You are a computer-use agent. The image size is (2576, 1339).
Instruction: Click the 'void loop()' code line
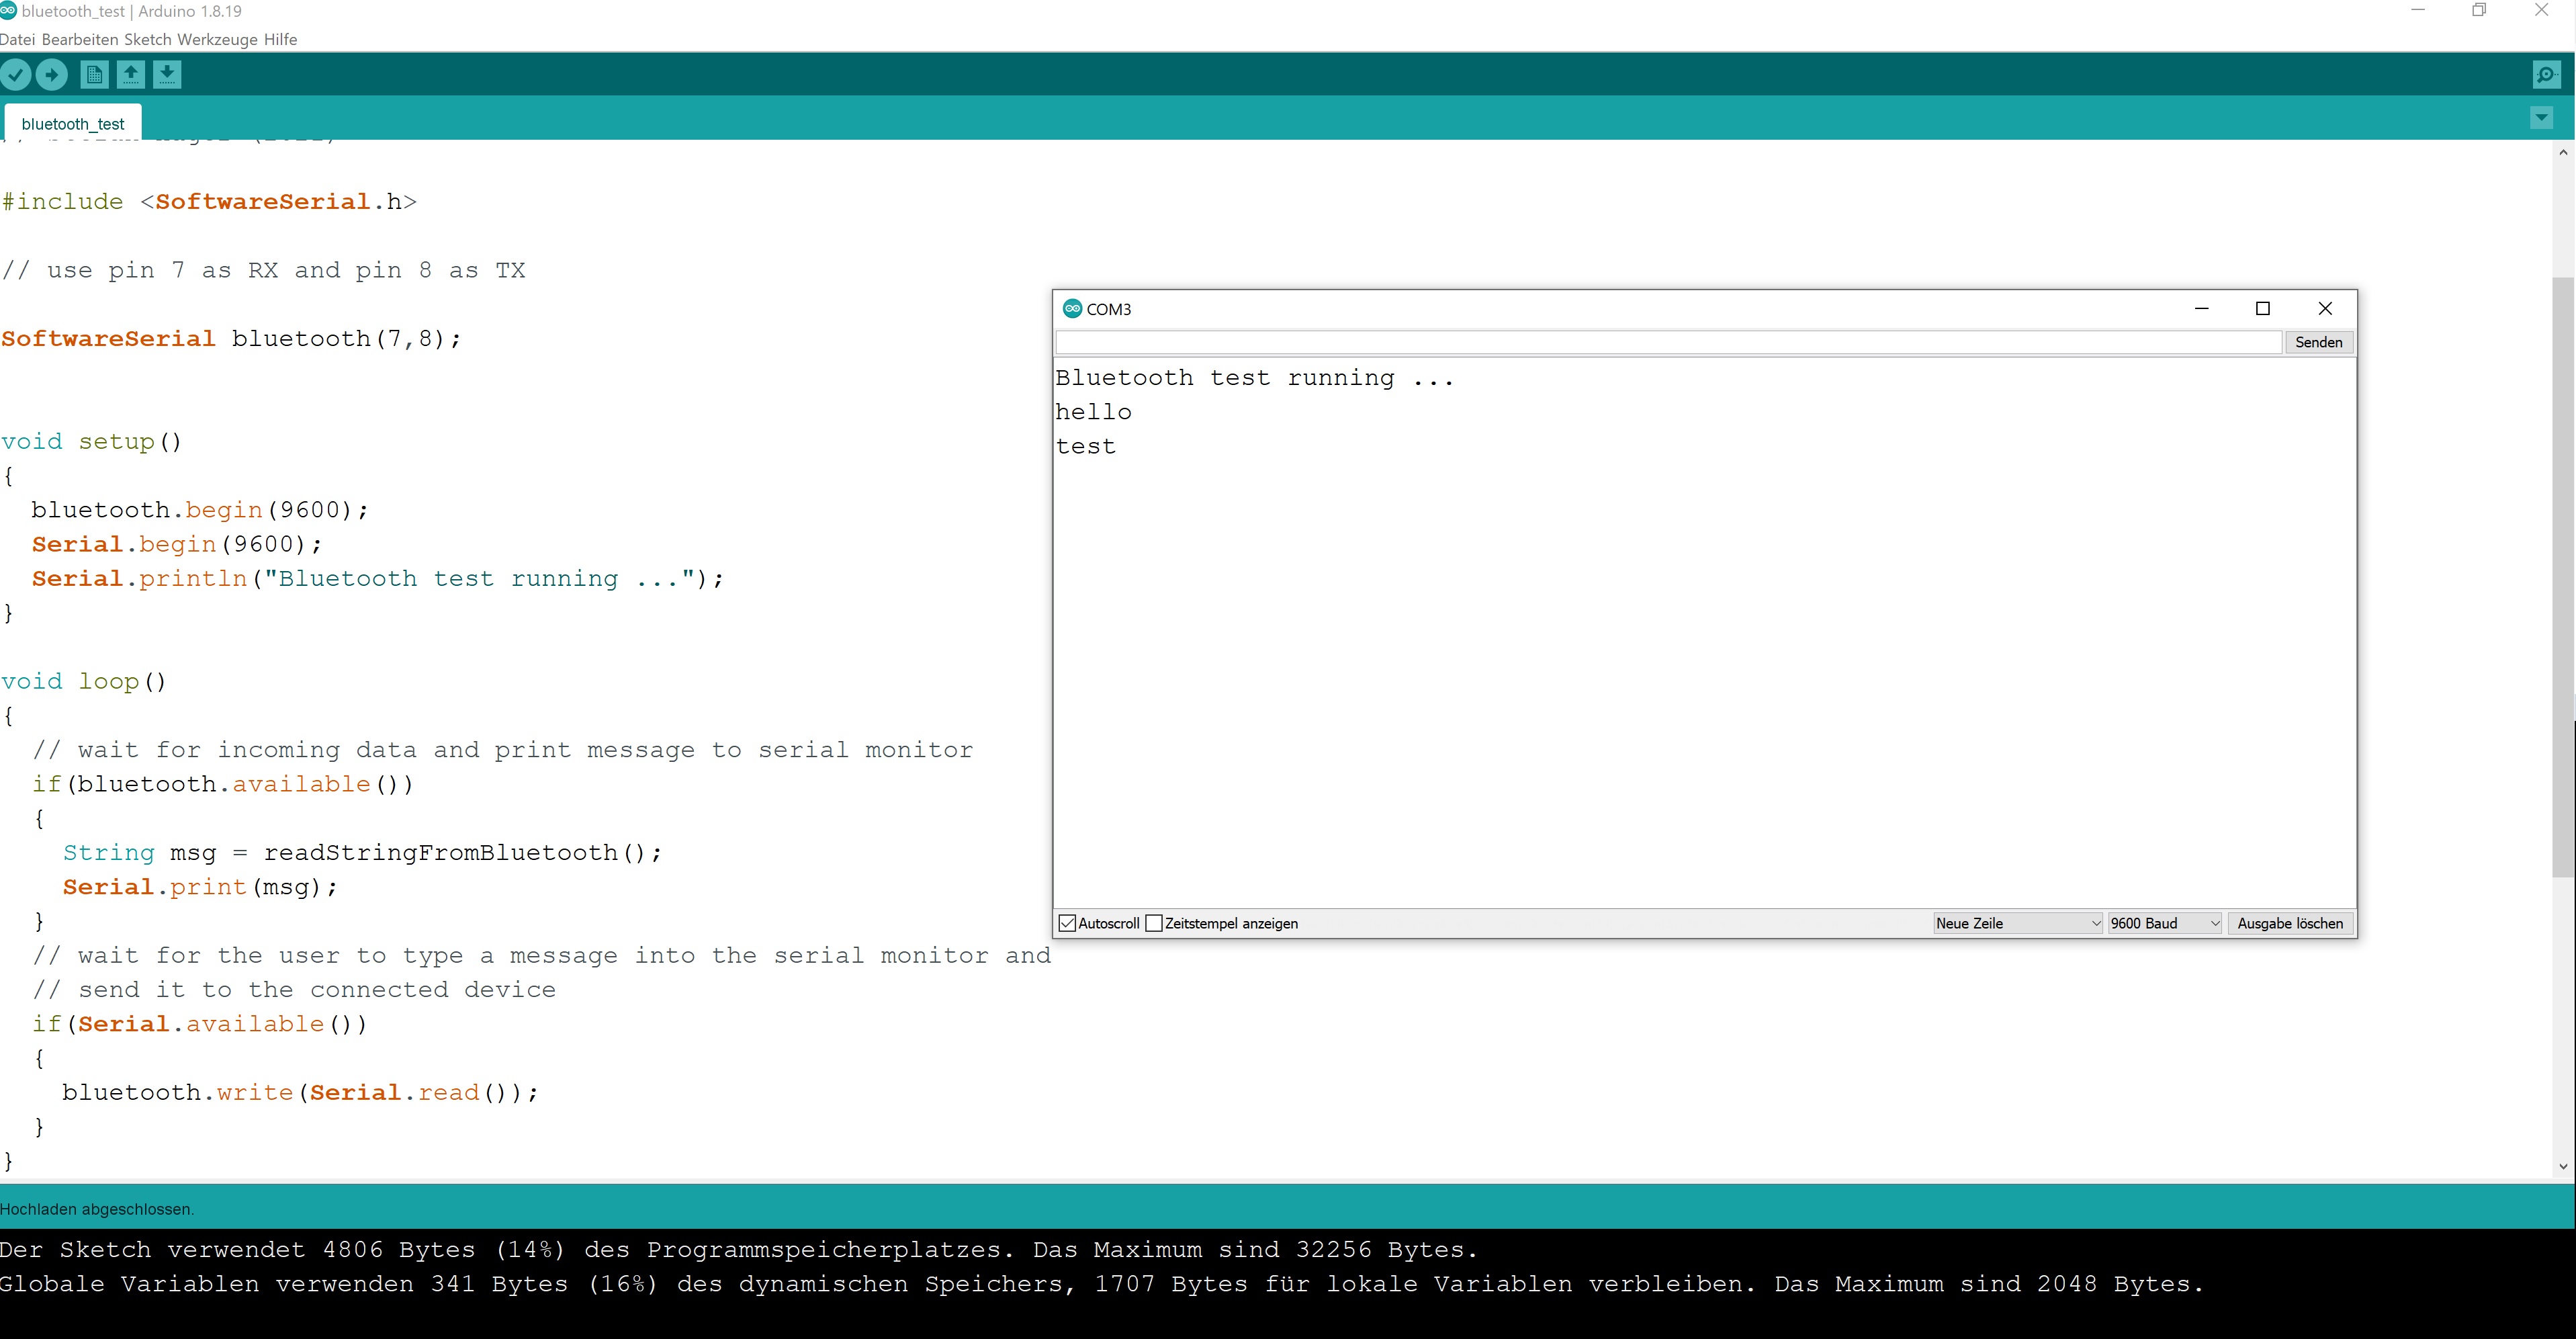click(x=84, y=682)
